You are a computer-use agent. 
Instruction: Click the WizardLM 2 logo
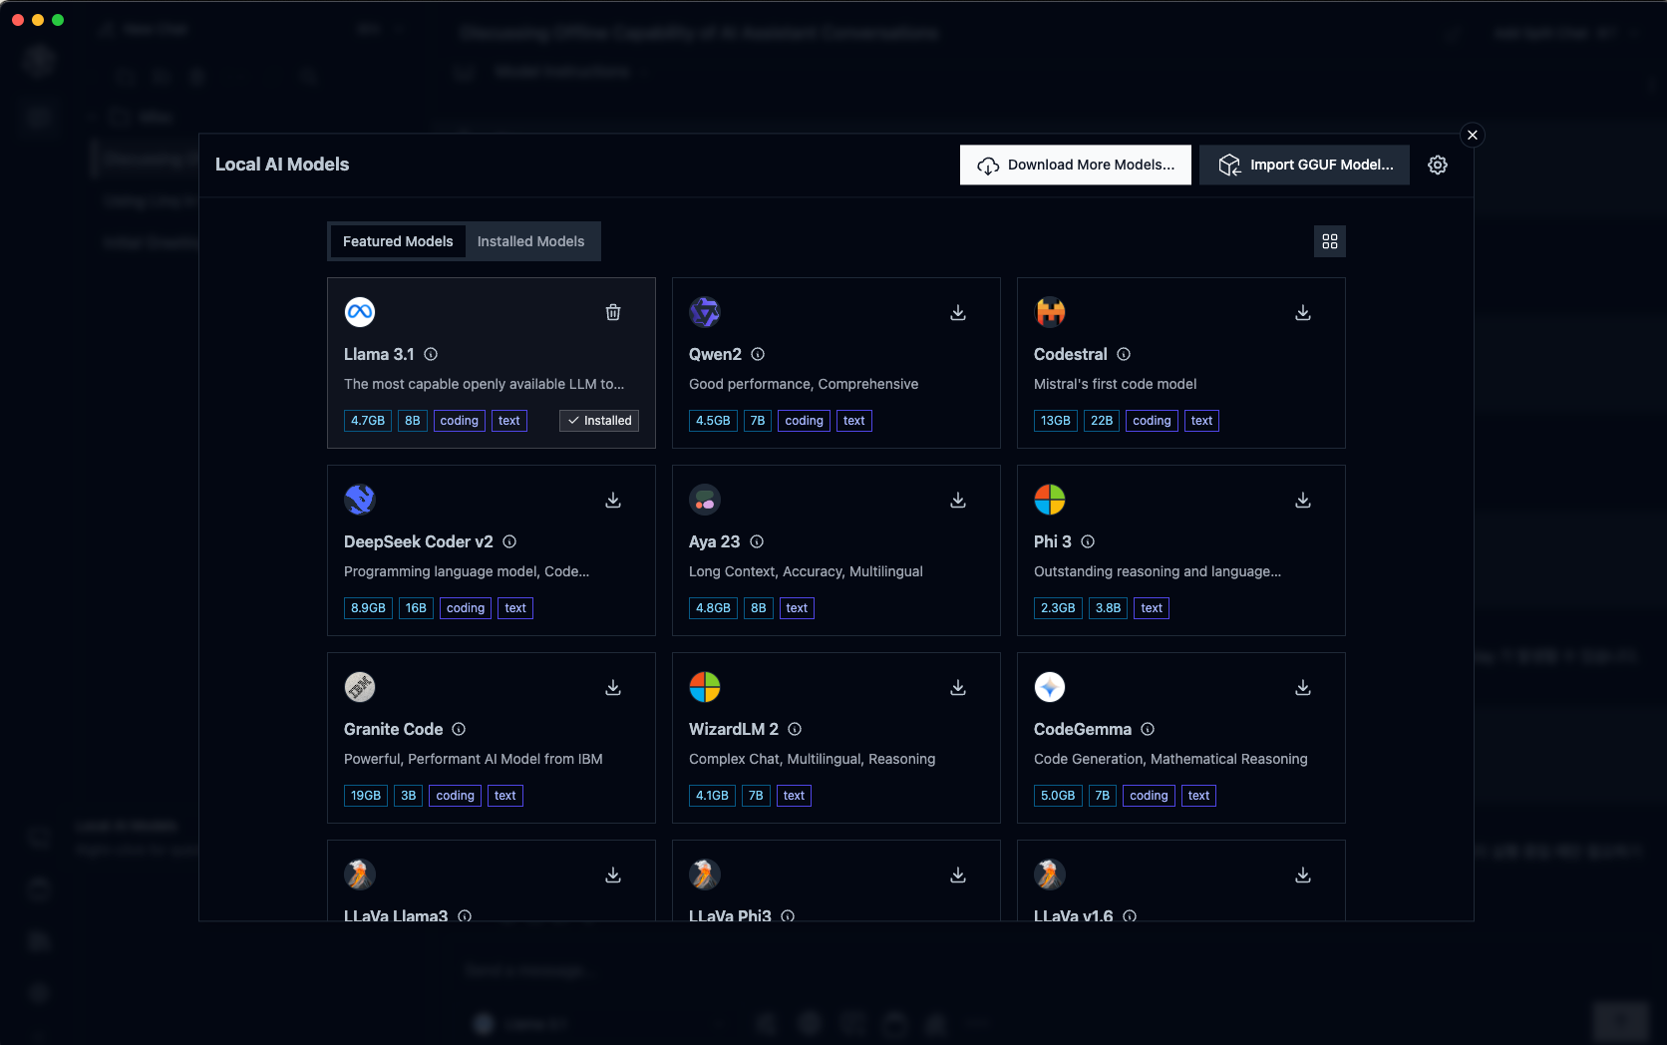[705, 687]
